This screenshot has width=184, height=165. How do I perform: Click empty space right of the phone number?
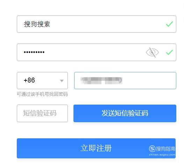pos(149,80)
